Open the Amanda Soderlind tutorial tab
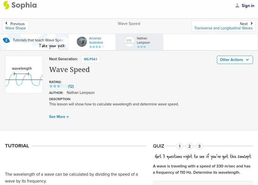Viewport: 258px width, 185px height. (96, 40)
